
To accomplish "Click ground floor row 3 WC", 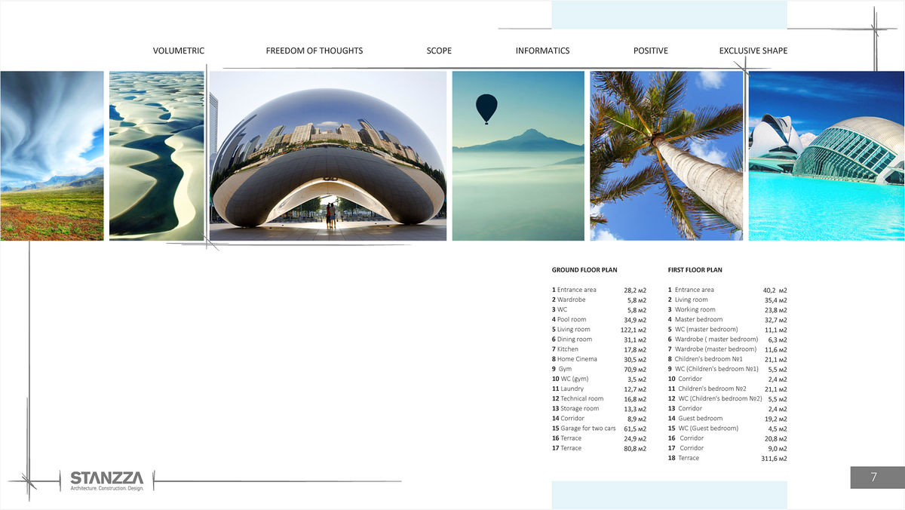I will [x=599, y=309].
